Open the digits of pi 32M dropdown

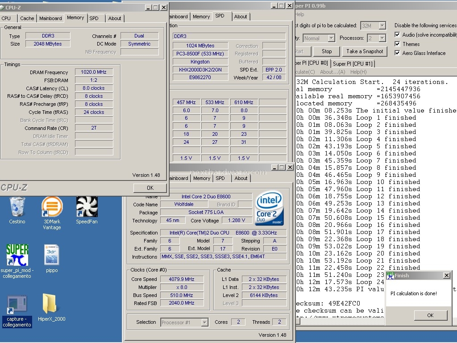(382, 25)
